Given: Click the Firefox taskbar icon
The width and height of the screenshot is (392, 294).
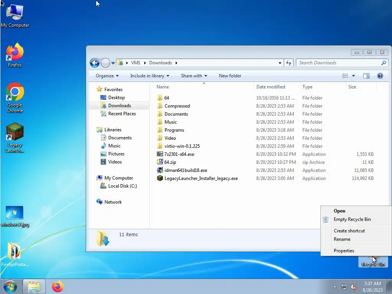Looking at the screenshot, I should [x=57, y=286].
